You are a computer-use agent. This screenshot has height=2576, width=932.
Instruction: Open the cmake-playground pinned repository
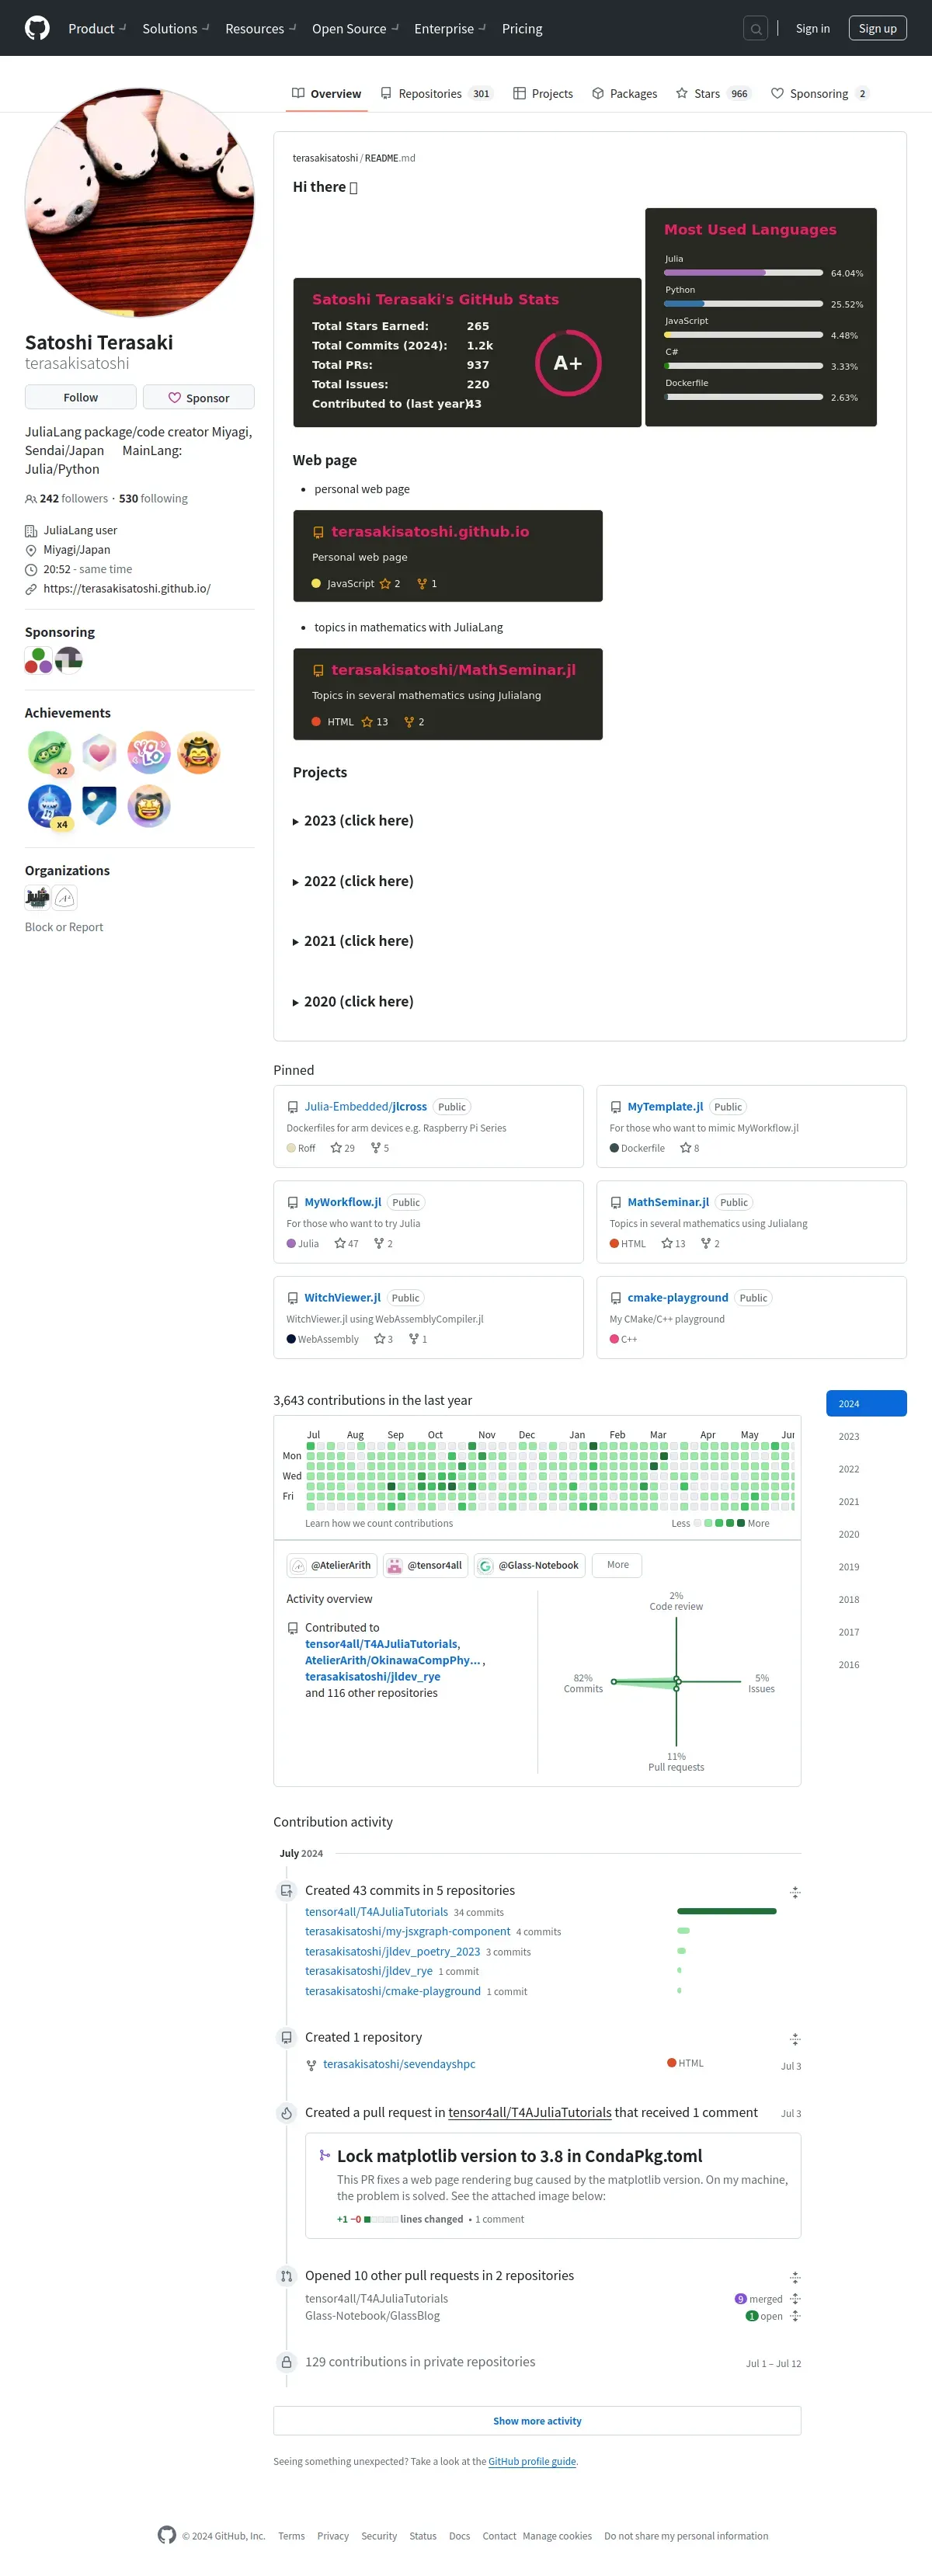[678, 1298]
